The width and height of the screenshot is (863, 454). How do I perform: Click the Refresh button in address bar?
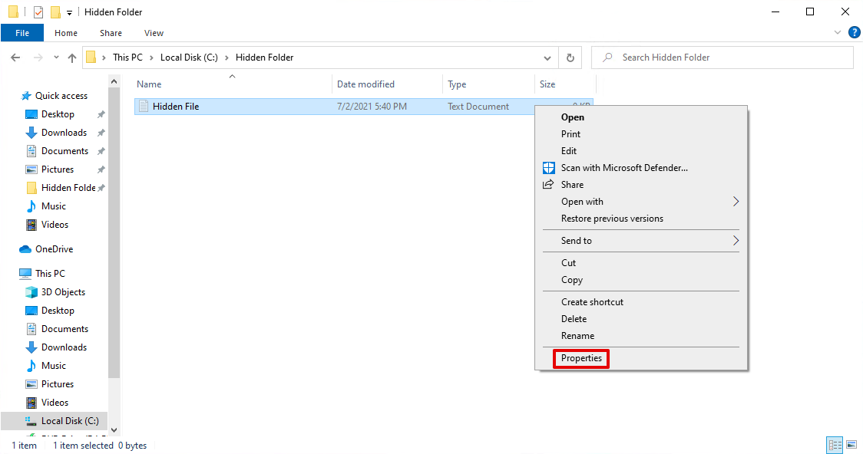tap(570, 58)
